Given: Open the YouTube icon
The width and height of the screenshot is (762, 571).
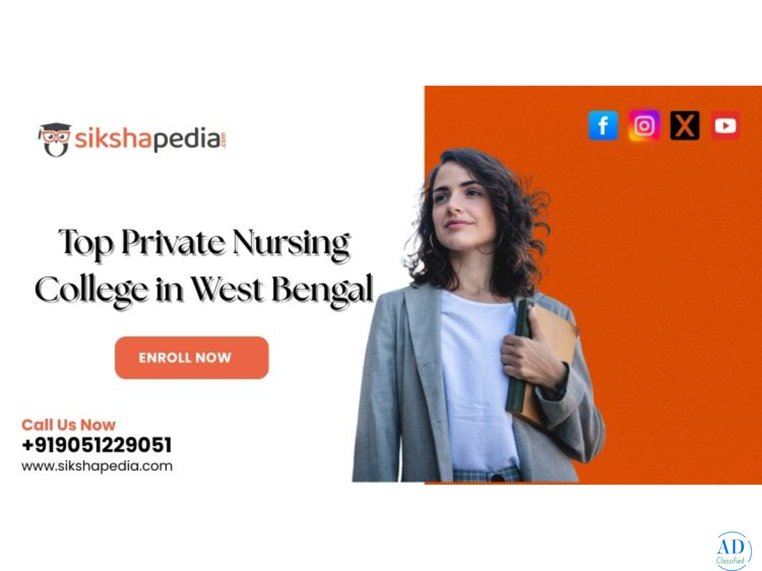Looking at the screenshot, I should point(725,126).
